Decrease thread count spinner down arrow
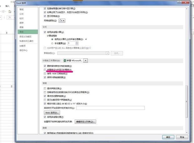Image resolution: width=194 pixels, height=143 pixels. (77, 44)
